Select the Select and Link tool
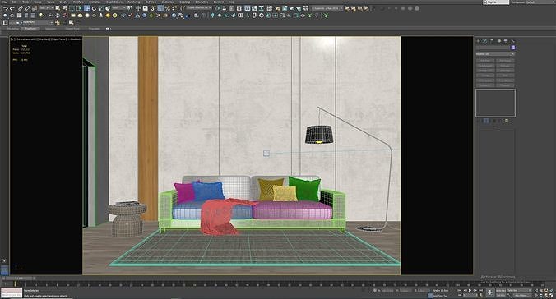Image resolution: width=556 pixels, height=299 pixels. tap(21, 8)
